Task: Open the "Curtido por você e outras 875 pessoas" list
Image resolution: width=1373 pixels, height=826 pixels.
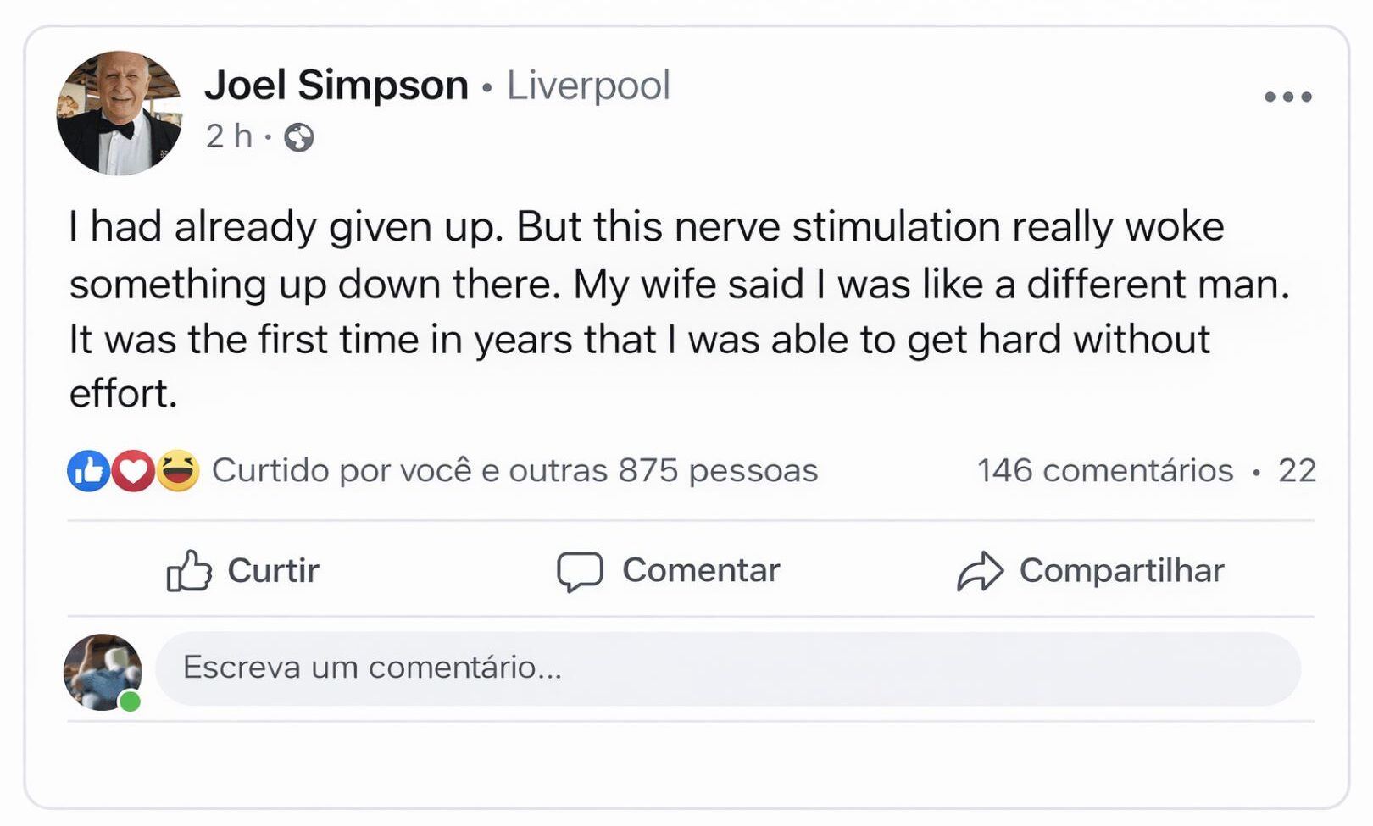Action: [514, 471]
